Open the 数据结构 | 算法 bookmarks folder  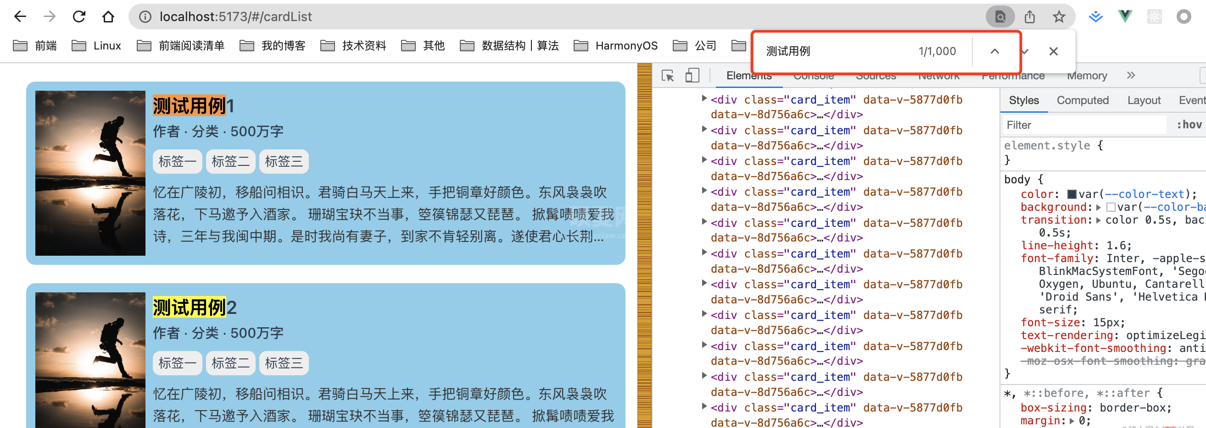[x=509, y=45]
